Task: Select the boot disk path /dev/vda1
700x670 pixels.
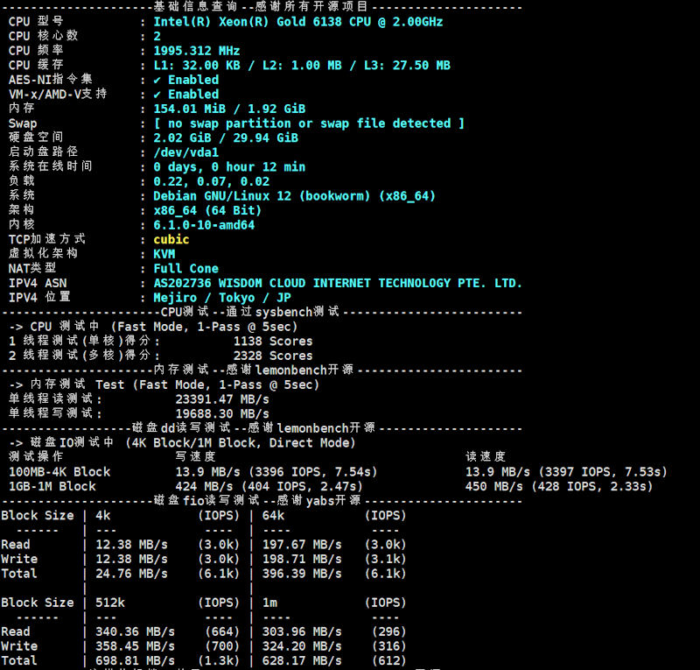Action: (x=185, y=152)
